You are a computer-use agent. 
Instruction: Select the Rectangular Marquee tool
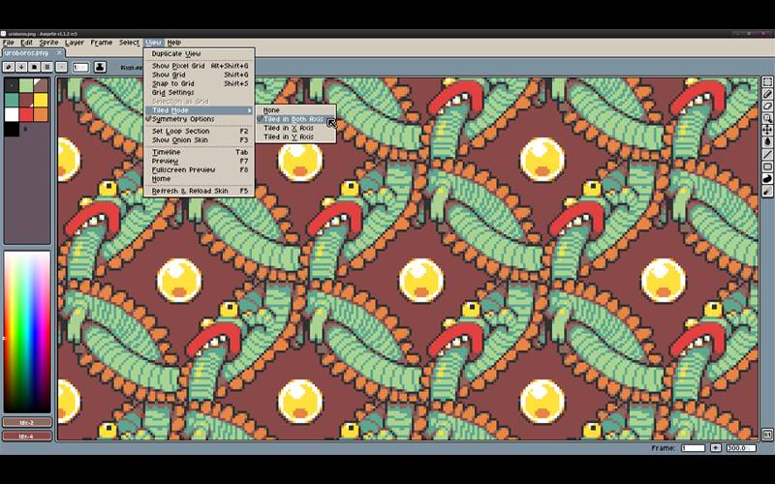click(767, 83)
